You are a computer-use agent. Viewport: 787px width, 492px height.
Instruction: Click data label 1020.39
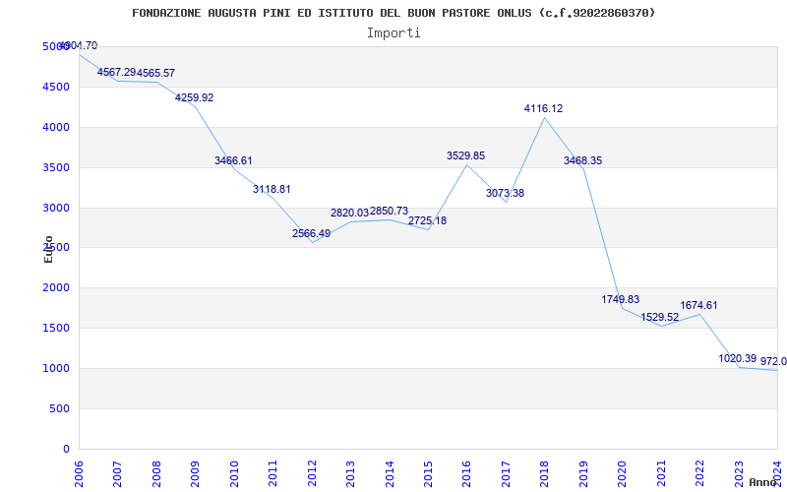click(737, 358)
